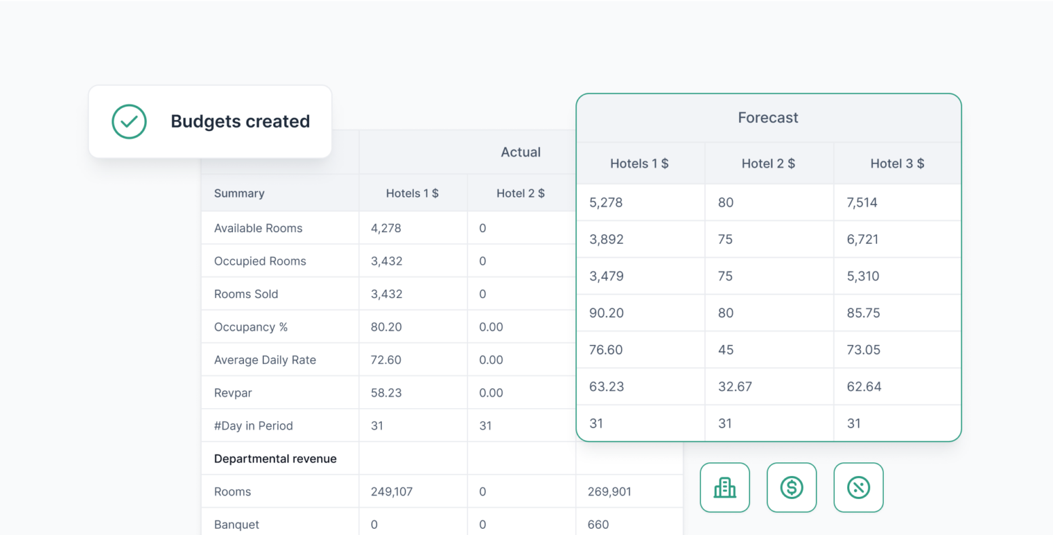Click the 3,479 forecast cell
The width and height of the screenshot is (1053, 535).
pos(641,276)
